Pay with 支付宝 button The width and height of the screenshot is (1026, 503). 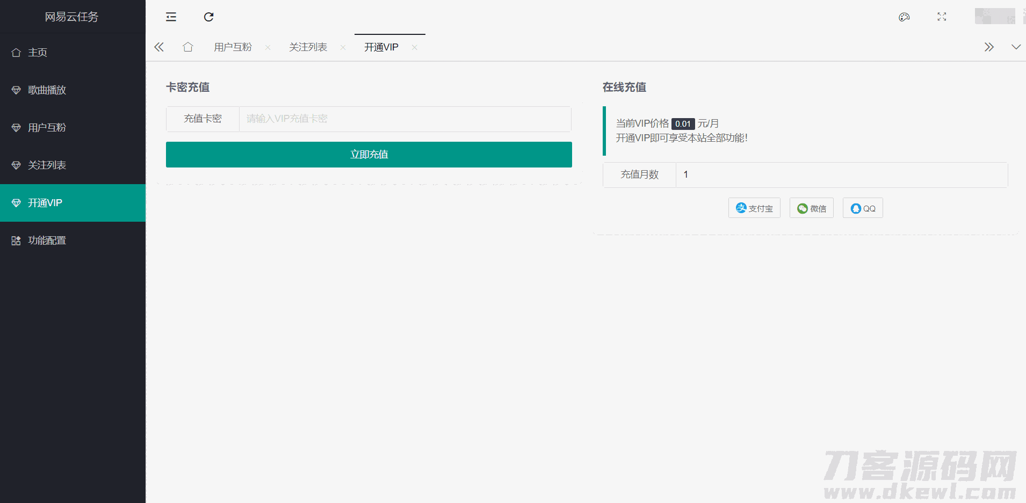coord(754,208)
